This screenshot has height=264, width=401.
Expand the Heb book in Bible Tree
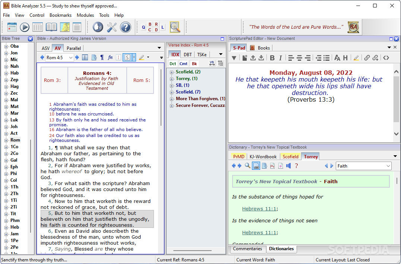(x=6, y=227)
